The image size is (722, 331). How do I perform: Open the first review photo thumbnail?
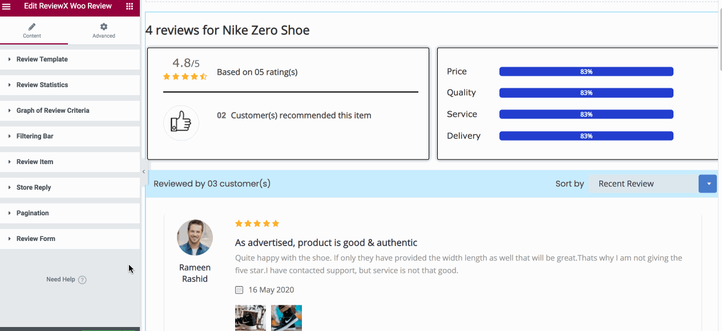(251, 317)
